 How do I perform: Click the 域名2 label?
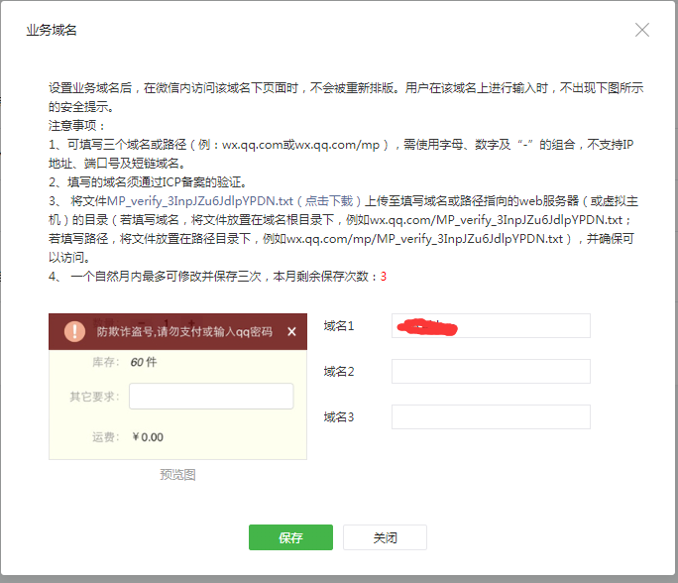click(339, 372)
